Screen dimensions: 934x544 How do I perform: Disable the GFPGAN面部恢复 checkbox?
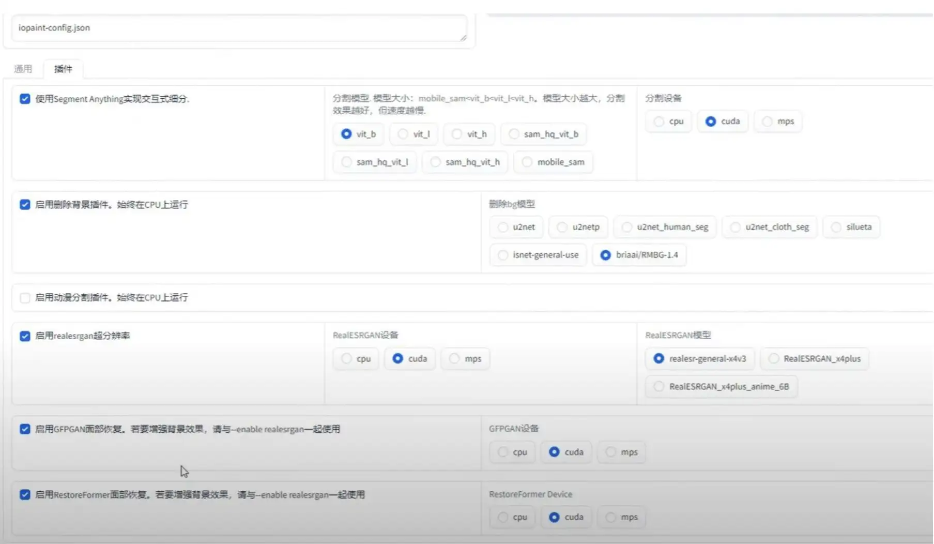[24, 429]
